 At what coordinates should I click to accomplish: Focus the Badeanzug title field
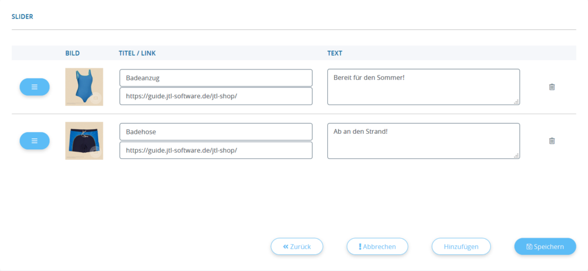(215, 78)
